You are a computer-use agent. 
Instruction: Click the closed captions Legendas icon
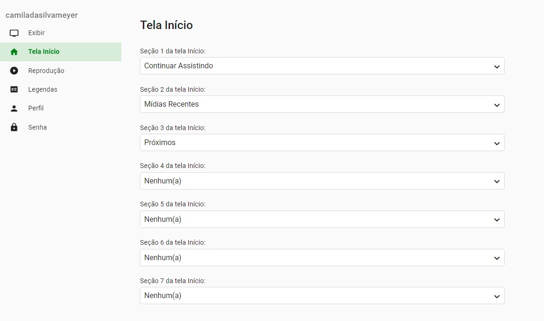(14, 89)
